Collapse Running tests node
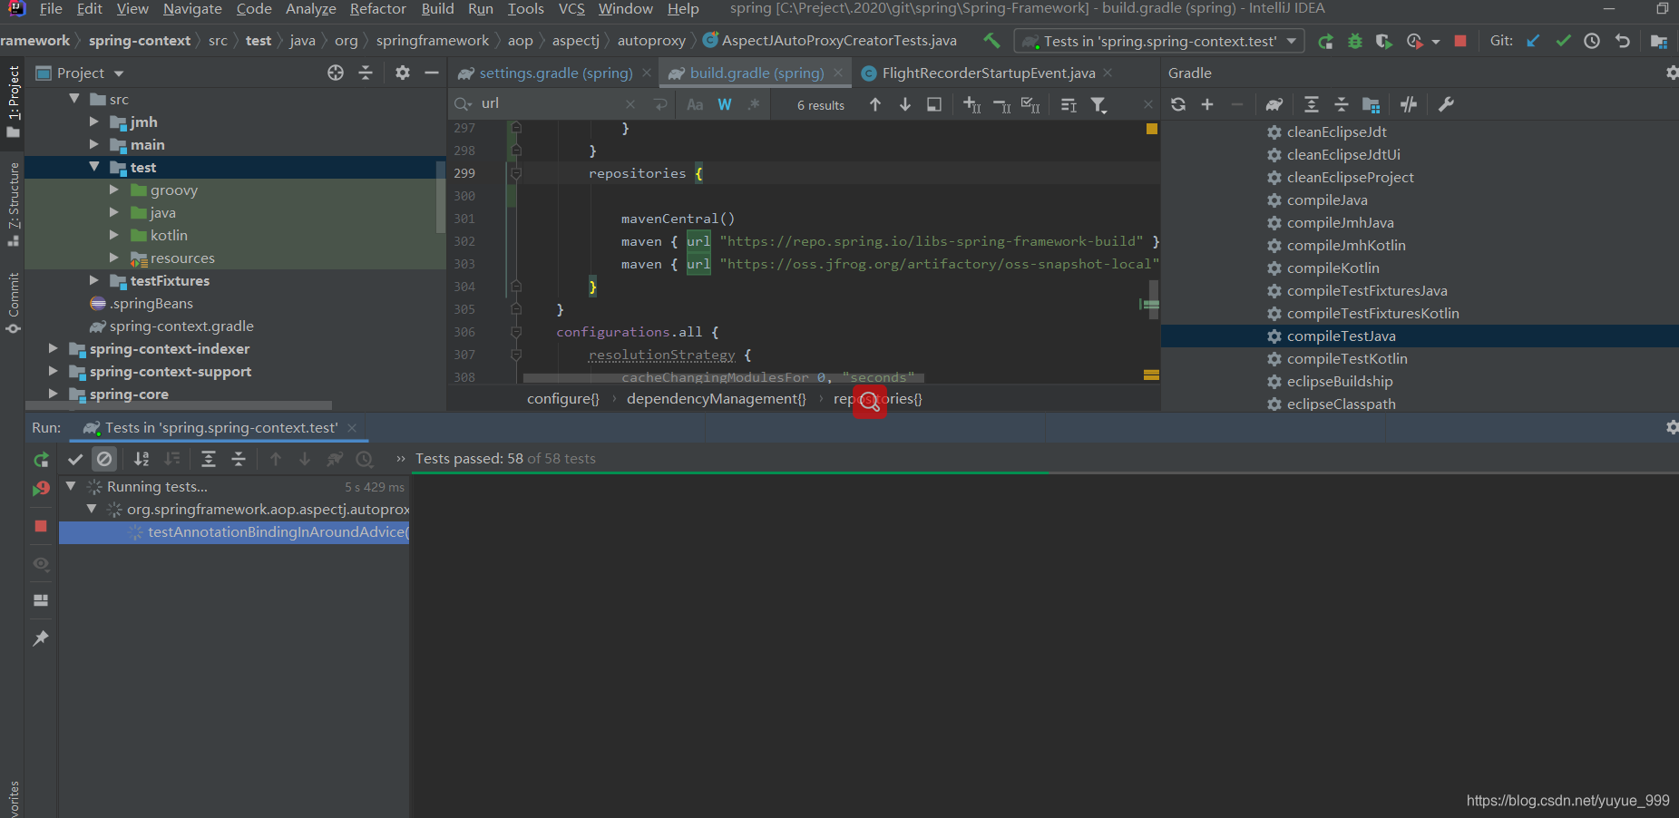 coord(71,486)
